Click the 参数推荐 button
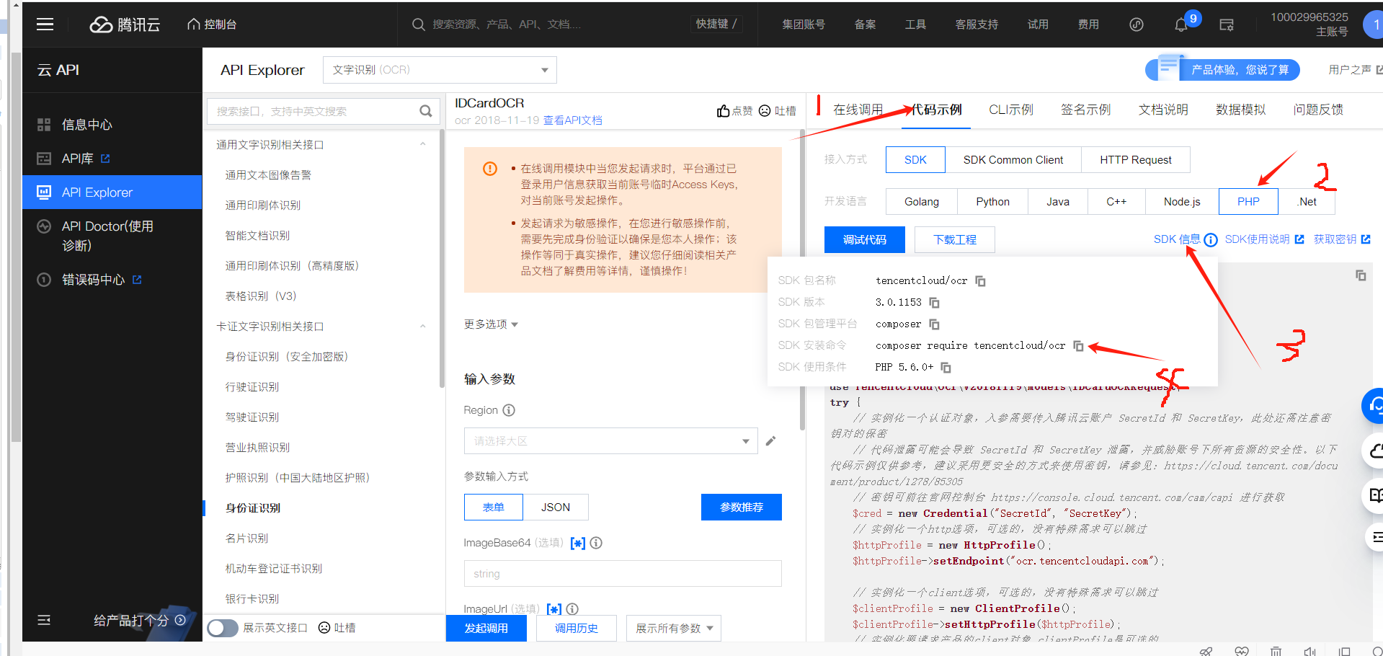Image resolution: width=1383 pixels, height=656 pixels. tap(742, 507)
